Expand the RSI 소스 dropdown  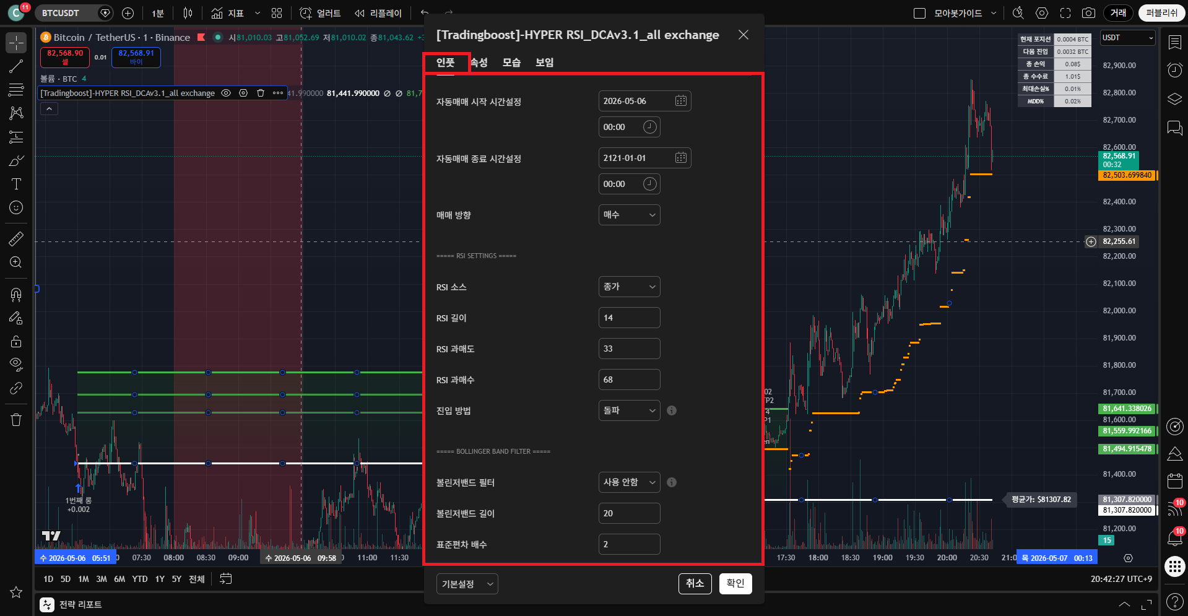click(629, 287)
